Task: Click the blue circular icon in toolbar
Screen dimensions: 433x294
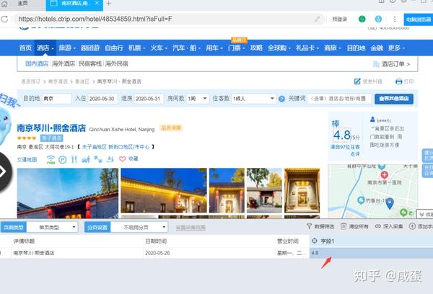Action: click(378, 19)
